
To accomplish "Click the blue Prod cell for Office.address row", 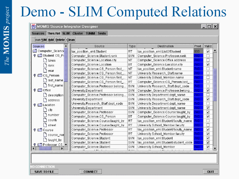I will point(198,60).
